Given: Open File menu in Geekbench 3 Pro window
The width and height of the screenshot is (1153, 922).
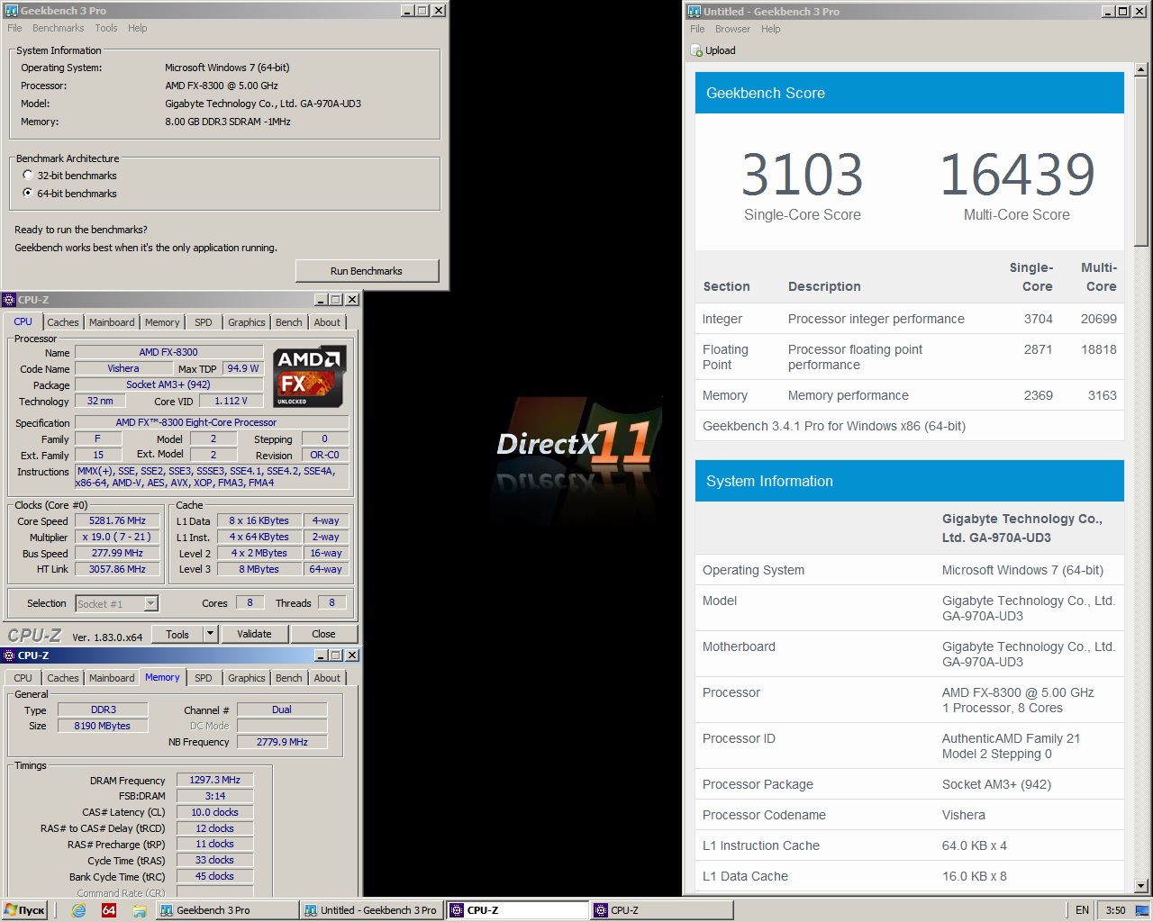Looking at the screenshot, I should [15, 28].
